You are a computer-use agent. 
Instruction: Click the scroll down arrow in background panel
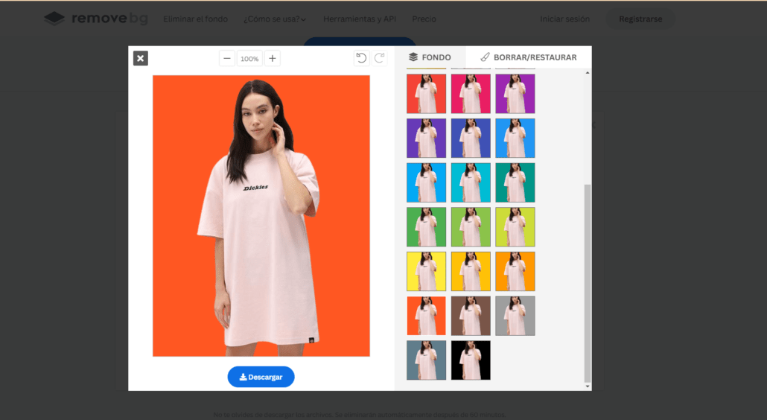(x=587, y=386)
